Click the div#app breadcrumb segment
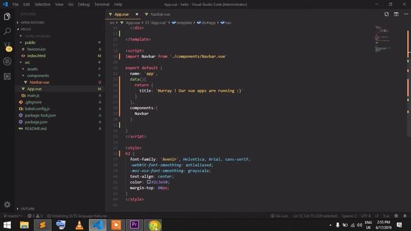Screen dimensions: 411x231 pos(206,23)
